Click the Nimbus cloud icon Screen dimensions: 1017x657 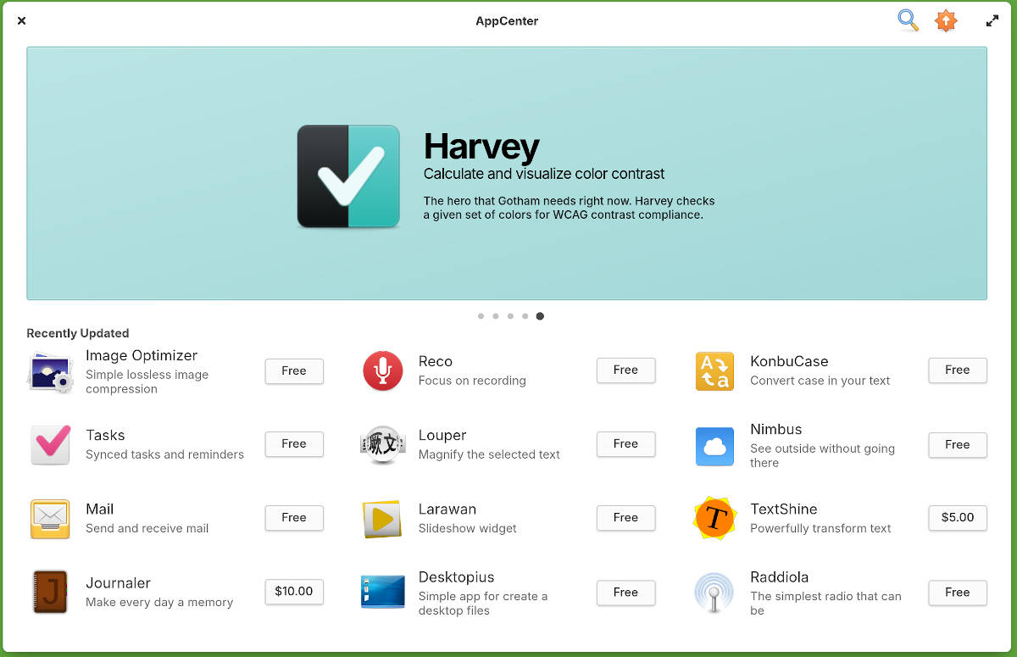point(714,445)
